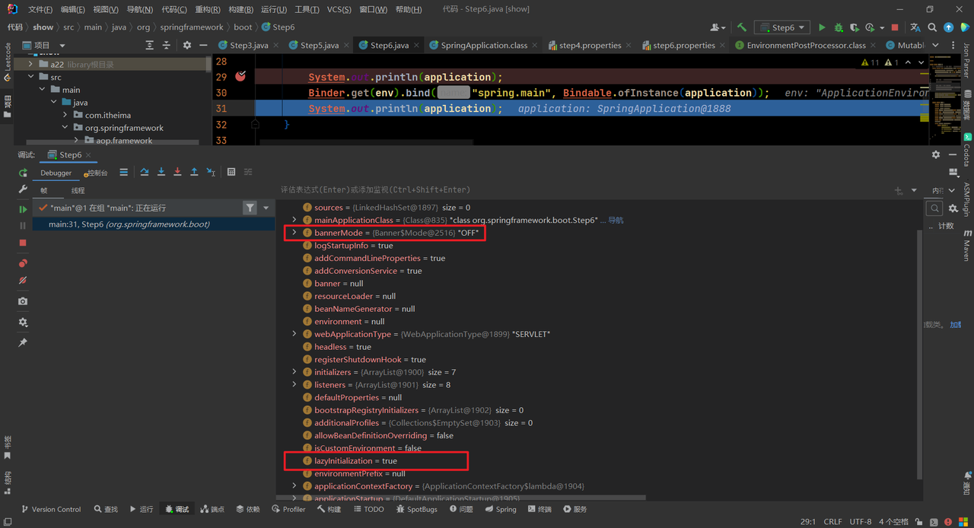The image size is (974, 528).
Task: Close the Step6 debug session tab
Action: (88, 155)
